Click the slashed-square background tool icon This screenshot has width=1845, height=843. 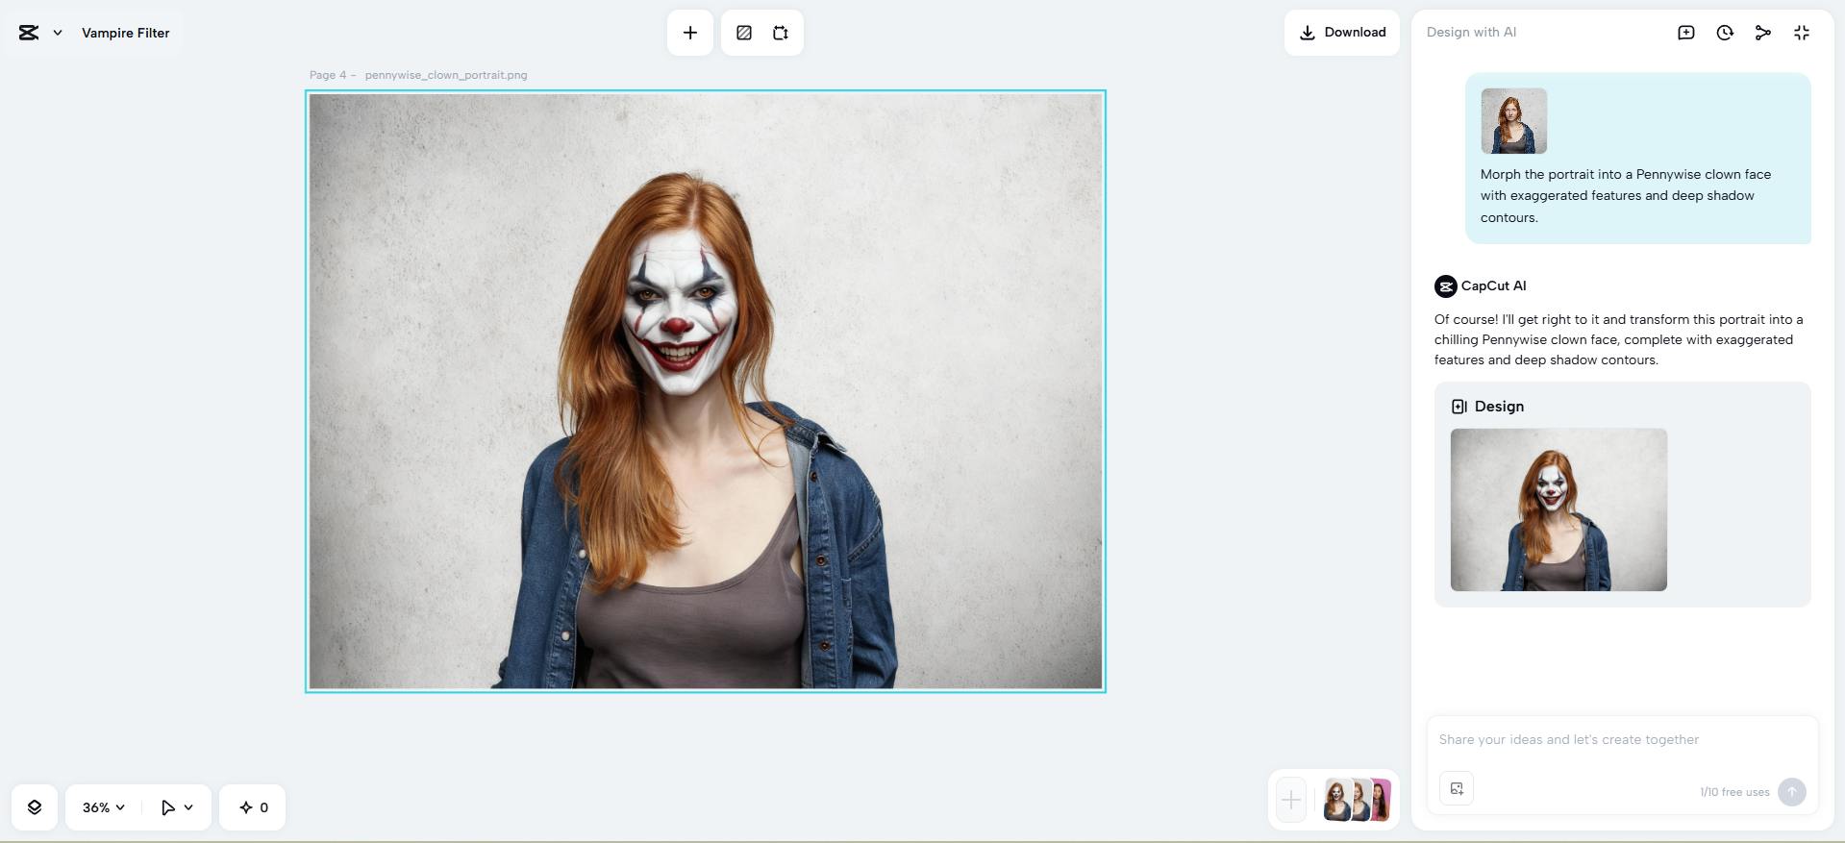744,33
